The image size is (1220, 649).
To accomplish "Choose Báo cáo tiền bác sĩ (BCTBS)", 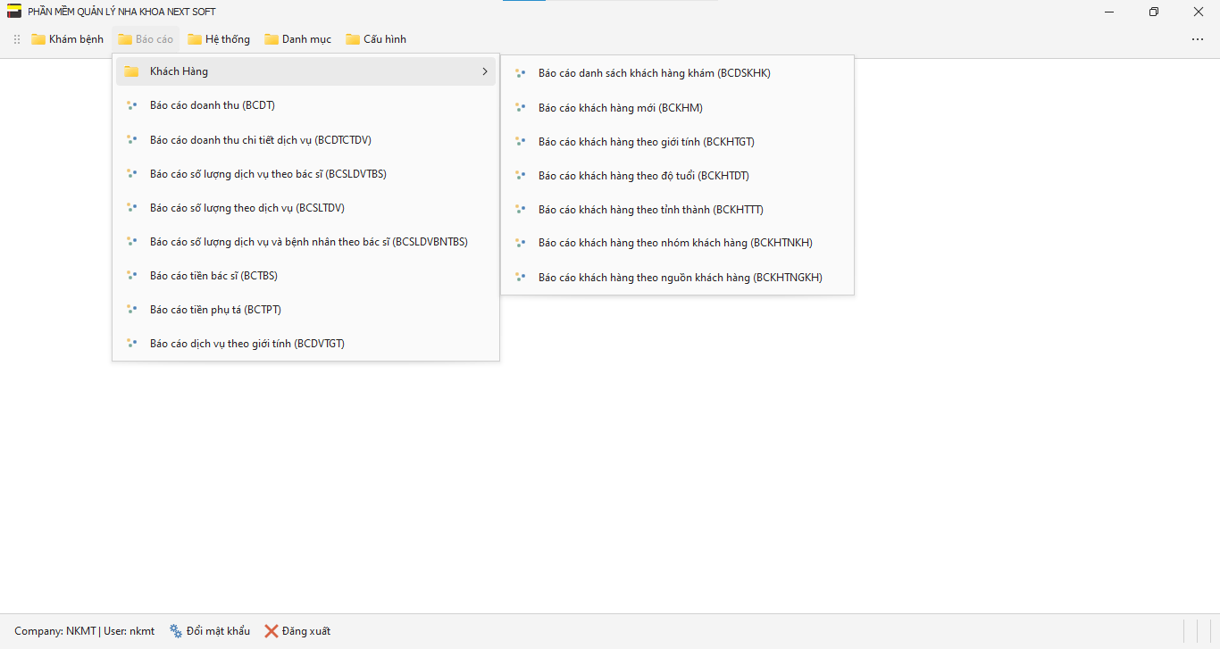I will [x=213, y=276].
